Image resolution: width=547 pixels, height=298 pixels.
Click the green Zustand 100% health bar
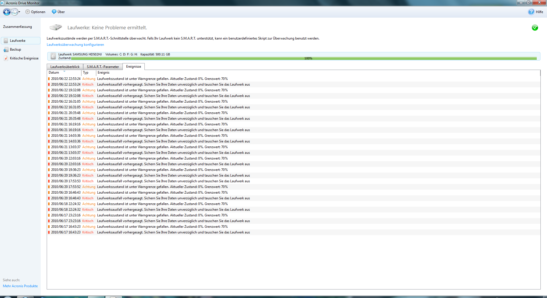(x=304, y=58)
